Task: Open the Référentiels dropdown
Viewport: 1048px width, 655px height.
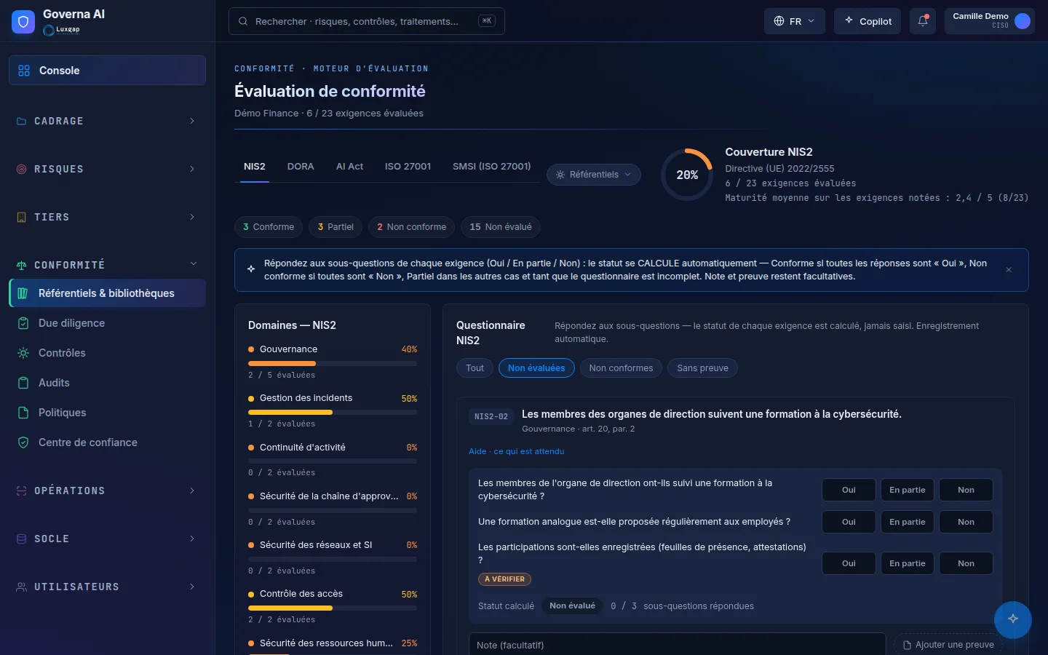Action: pos(594,175)
